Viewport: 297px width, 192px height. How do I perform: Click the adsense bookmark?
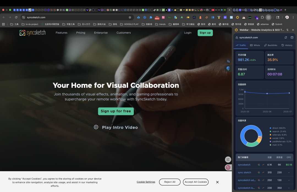pyautogui.click(x=263, y=24)
